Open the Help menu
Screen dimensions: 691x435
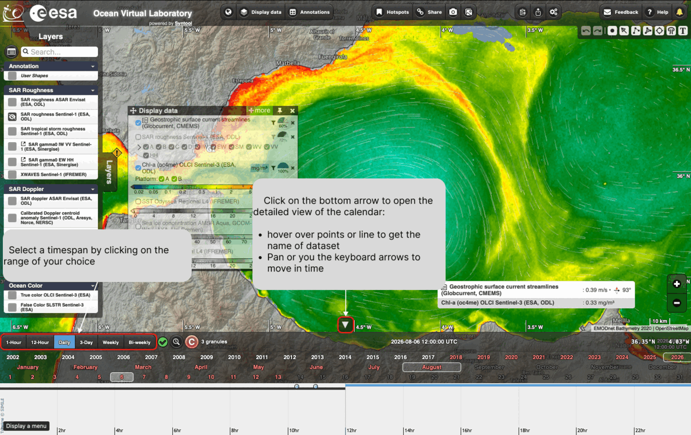point(657,12)
